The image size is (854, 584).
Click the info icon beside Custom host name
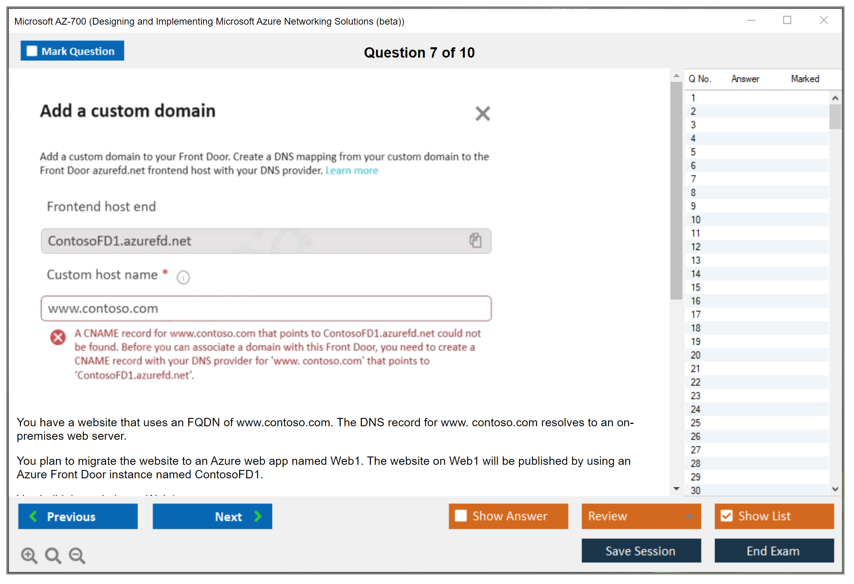(183, 277)
